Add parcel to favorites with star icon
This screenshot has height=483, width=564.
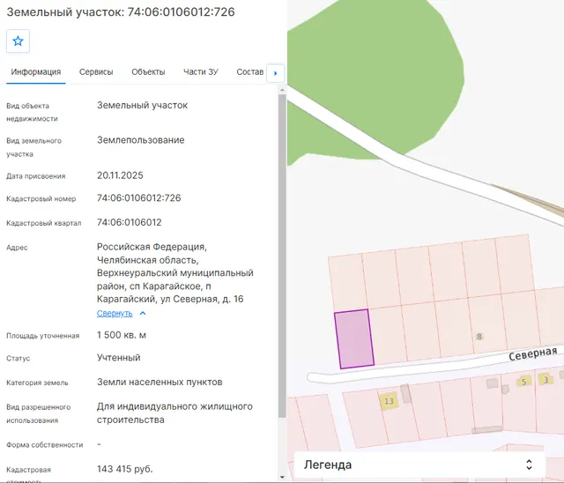tap(18, 41)
